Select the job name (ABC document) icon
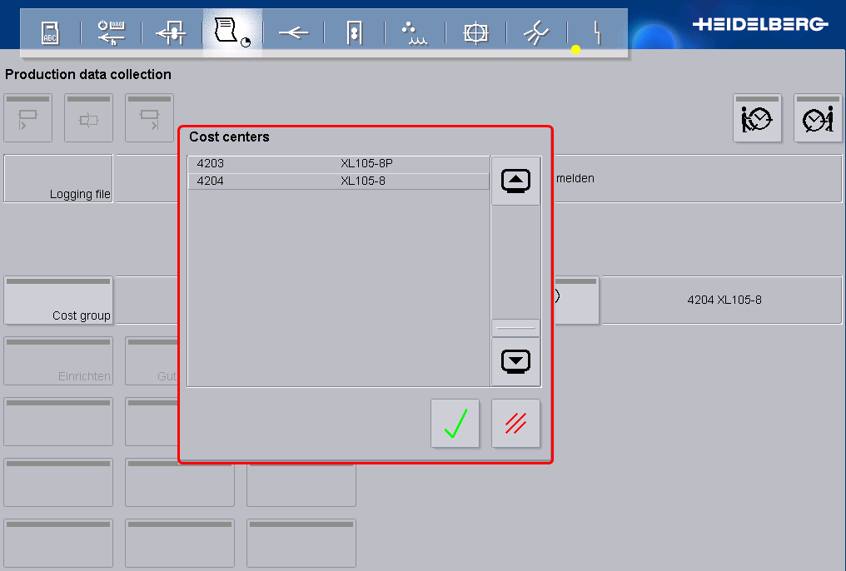The height and width of the screenshot is (571, 846). [x=49, y=30]
